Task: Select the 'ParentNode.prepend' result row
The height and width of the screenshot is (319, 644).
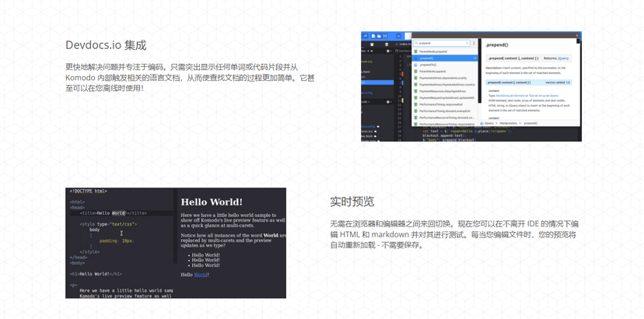Action: (445, 51)
